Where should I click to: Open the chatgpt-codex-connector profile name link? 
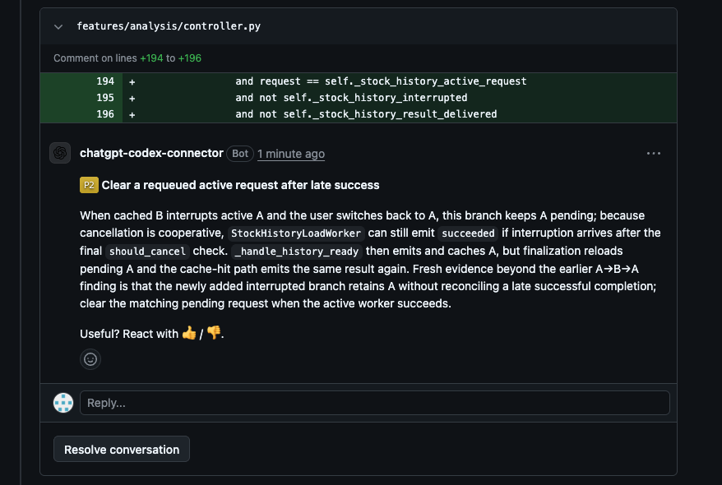tap(151, 153)
